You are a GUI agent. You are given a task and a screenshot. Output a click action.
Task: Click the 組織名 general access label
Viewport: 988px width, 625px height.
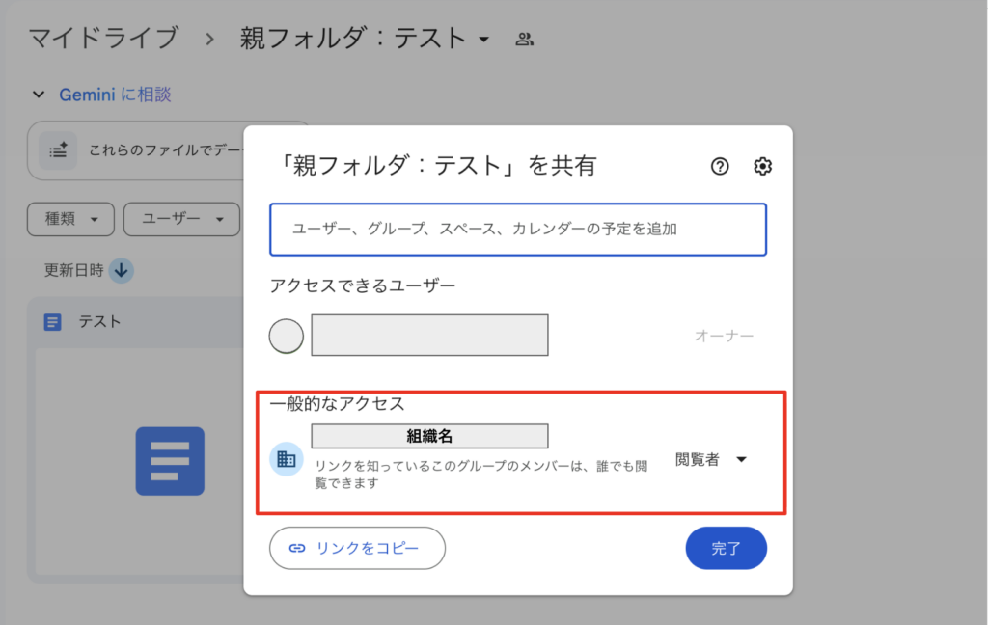click(x=429, y=436)
